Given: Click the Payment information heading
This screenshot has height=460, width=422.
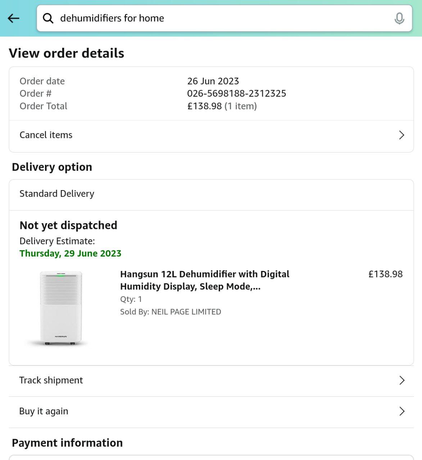Looking at the screenshot, I should [x=67, y=443].
